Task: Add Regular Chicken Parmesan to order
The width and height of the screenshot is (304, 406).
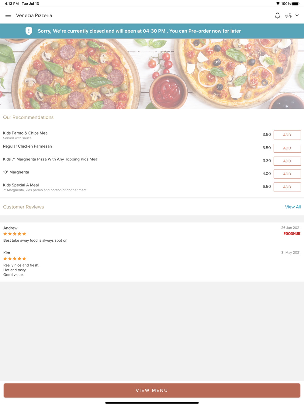Action: pyautogui.click(x=287, y=148)
